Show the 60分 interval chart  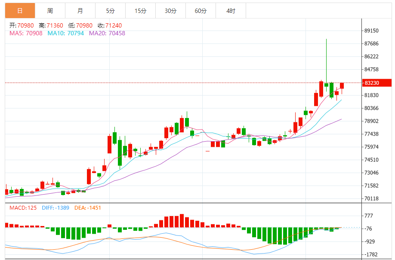pyautogui.click(x=201, y=11)
